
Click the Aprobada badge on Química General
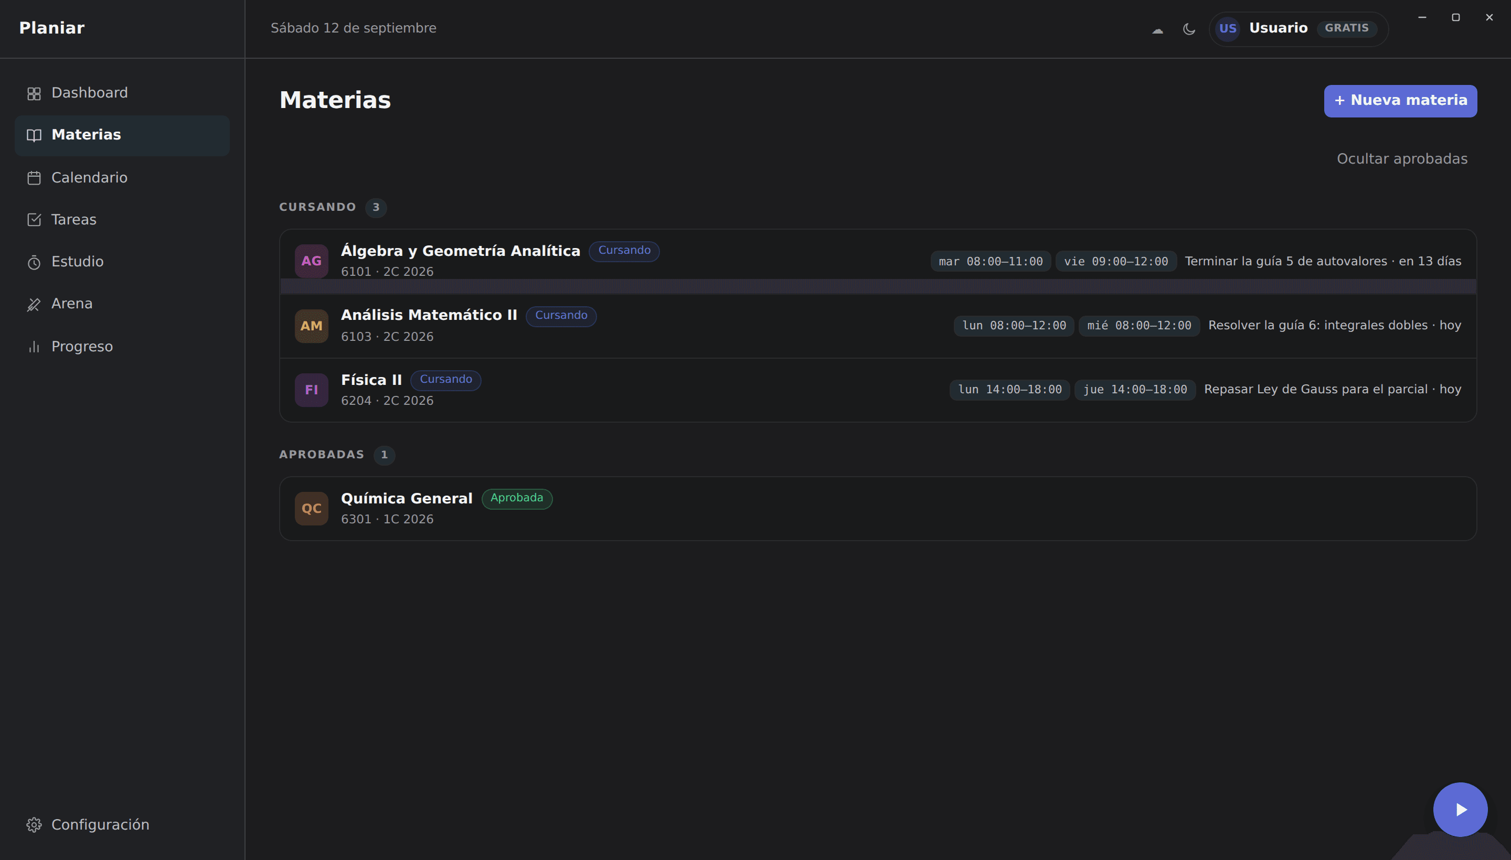coord(516,499)
